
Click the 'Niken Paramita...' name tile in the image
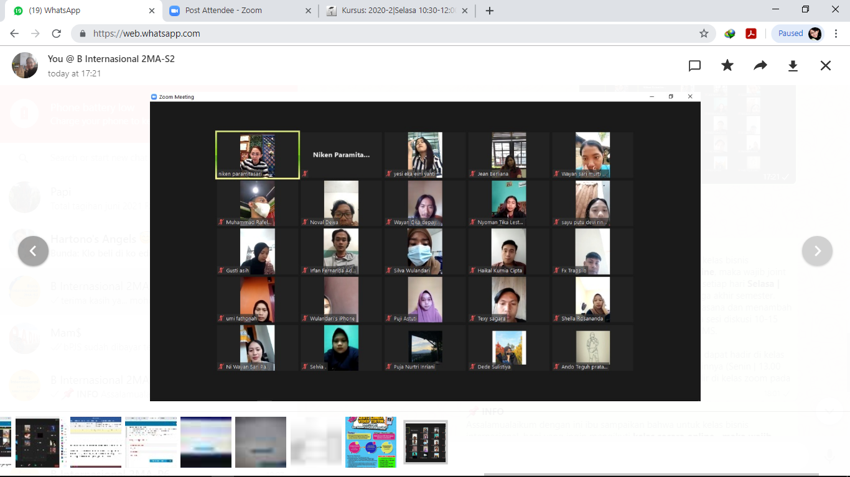[341, 155]
